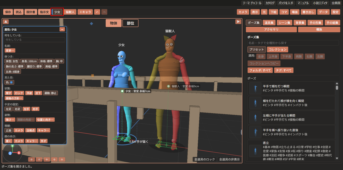343x170 pixels.
Task: Open the 運動: 静止 motion selector
Action: [x=50, y=93]
